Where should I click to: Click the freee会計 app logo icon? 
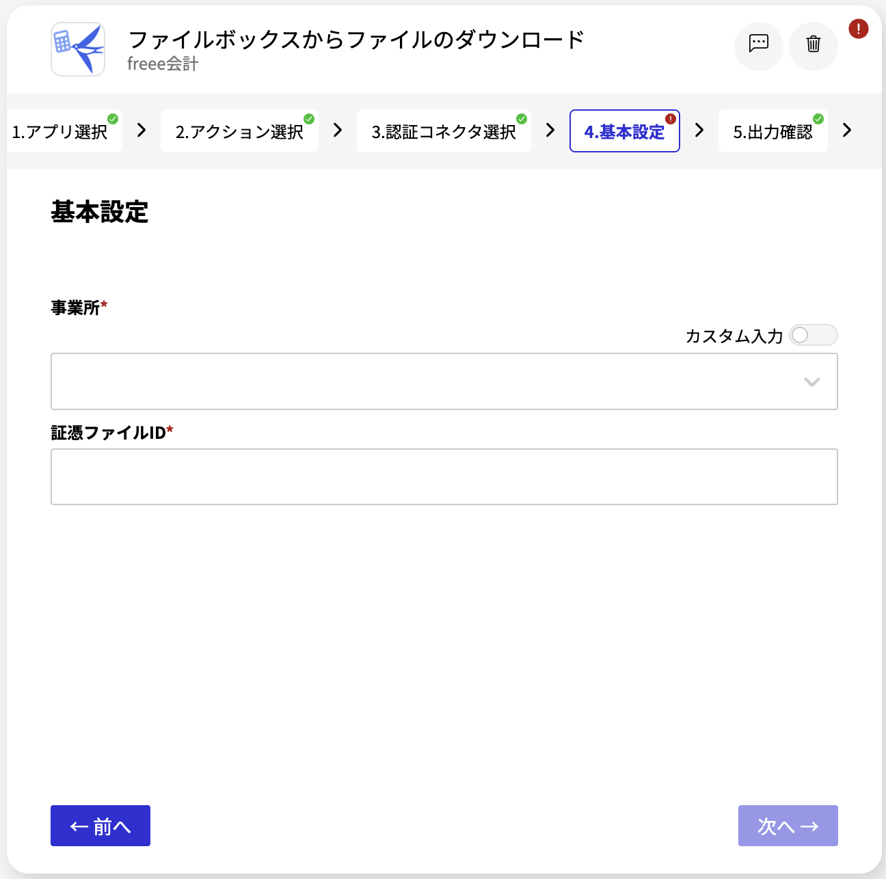tap(78, 49)
